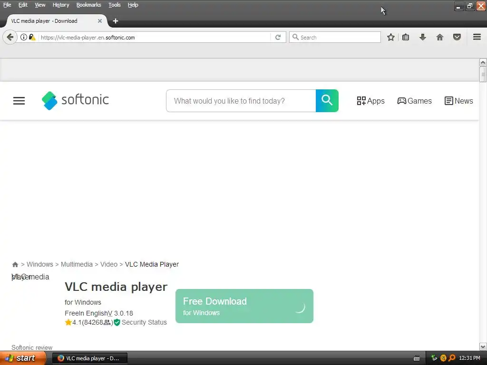Image resolution: width=487 pixels, height=365 pixels.
Task: Focus the browser Search box
Action: tap(335, 37)
